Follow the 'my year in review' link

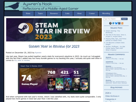click(22, 60)
